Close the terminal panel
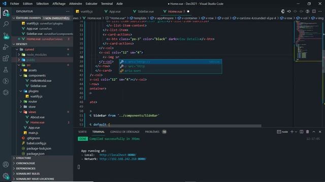The width and height of the screenshot is (325, 182). 320,131
